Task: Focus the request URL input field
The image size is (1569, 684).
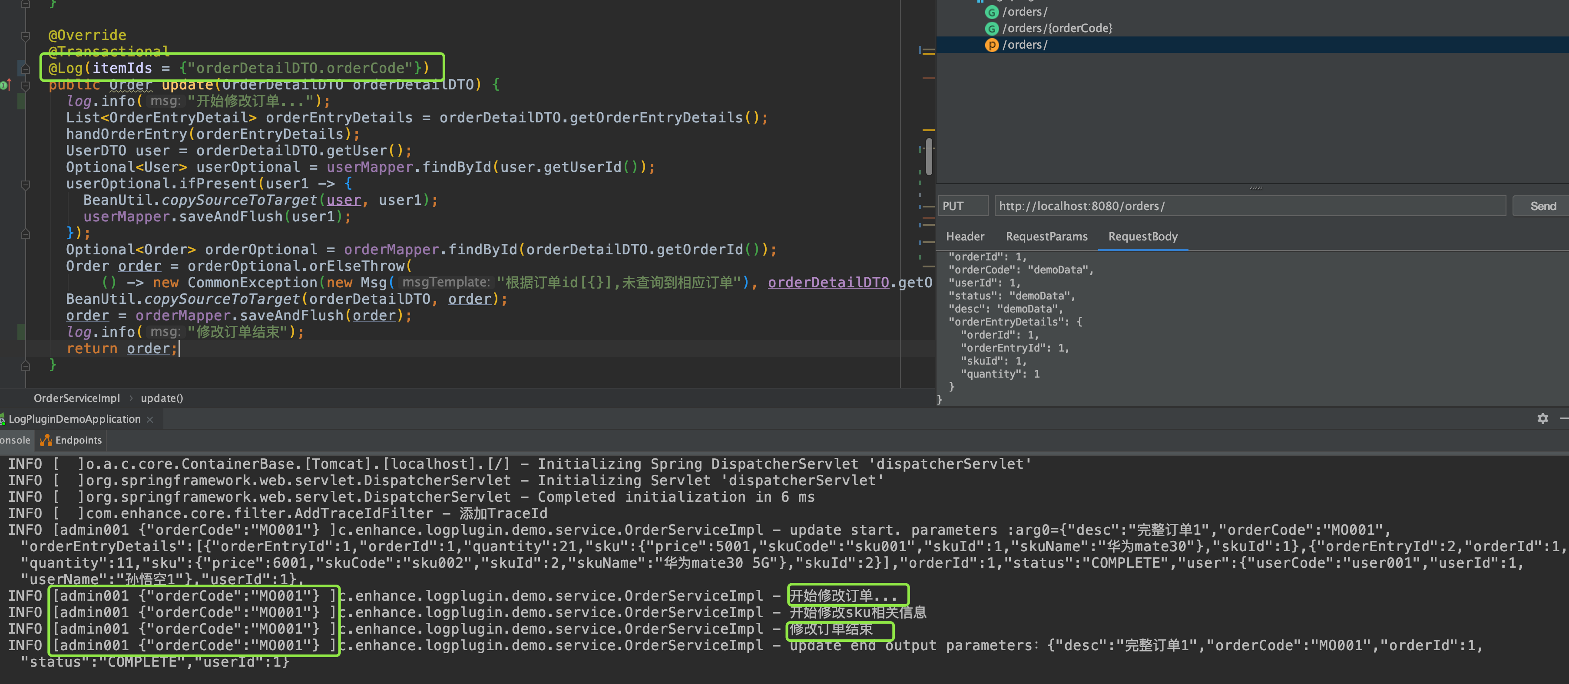Action: click(x=1250, y=206)
